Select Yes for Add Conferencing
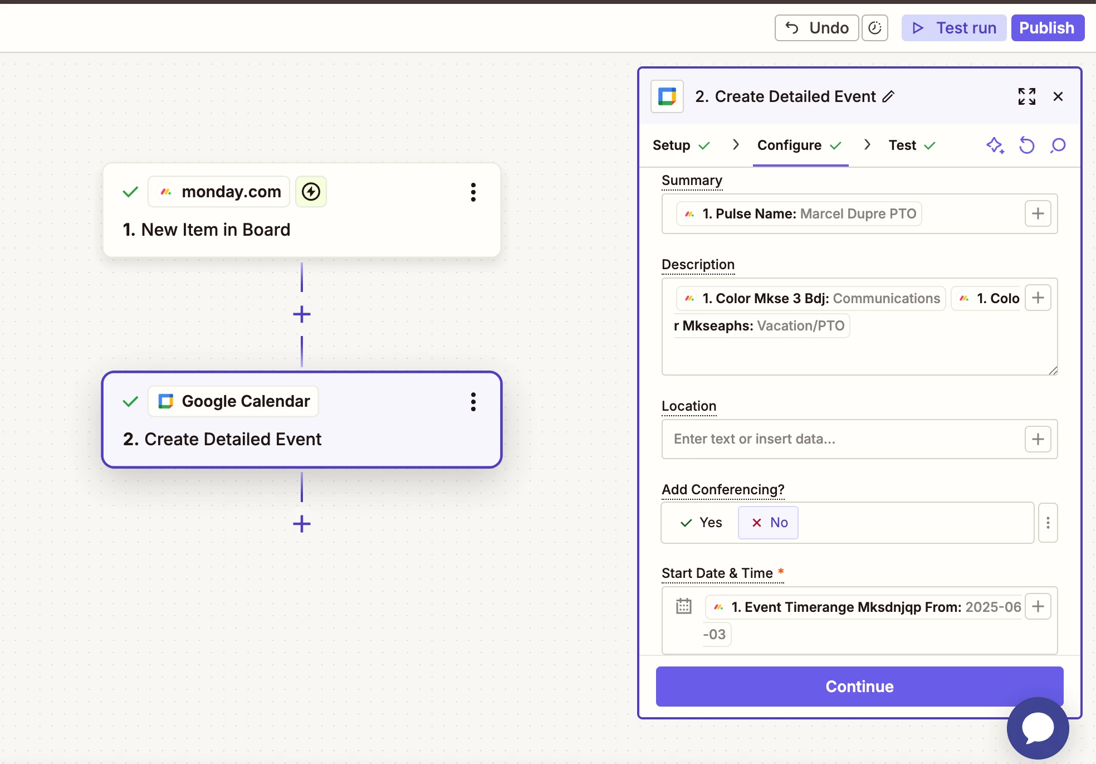Screen dimensions: 1096x764 point(701,523)
